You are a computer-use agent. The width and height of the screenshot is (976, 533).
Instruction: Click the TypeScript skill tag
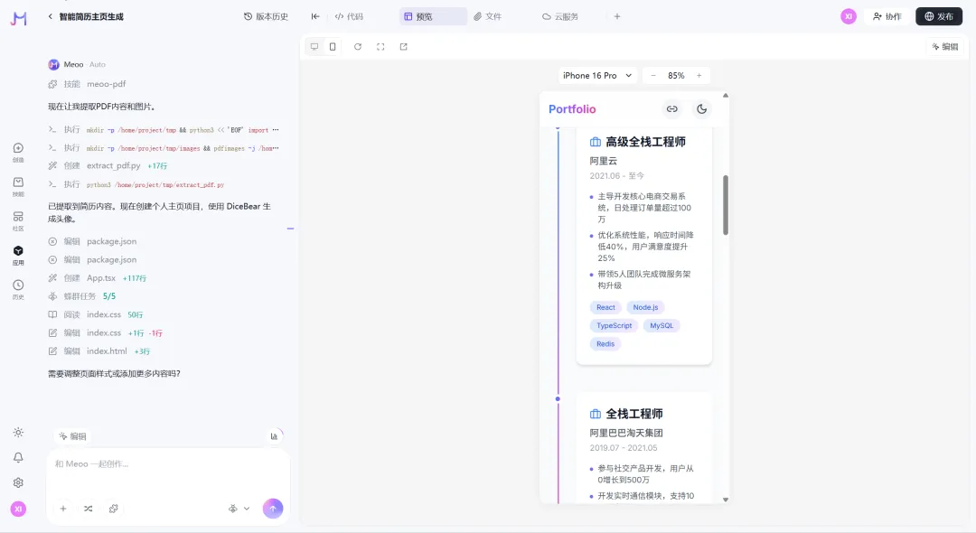(x=614, y=325)
